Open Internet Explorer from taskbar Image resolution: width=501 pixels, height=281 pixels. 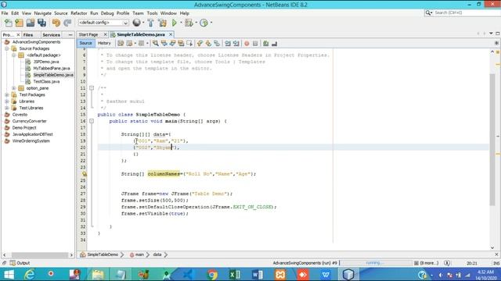pos(30,274)
